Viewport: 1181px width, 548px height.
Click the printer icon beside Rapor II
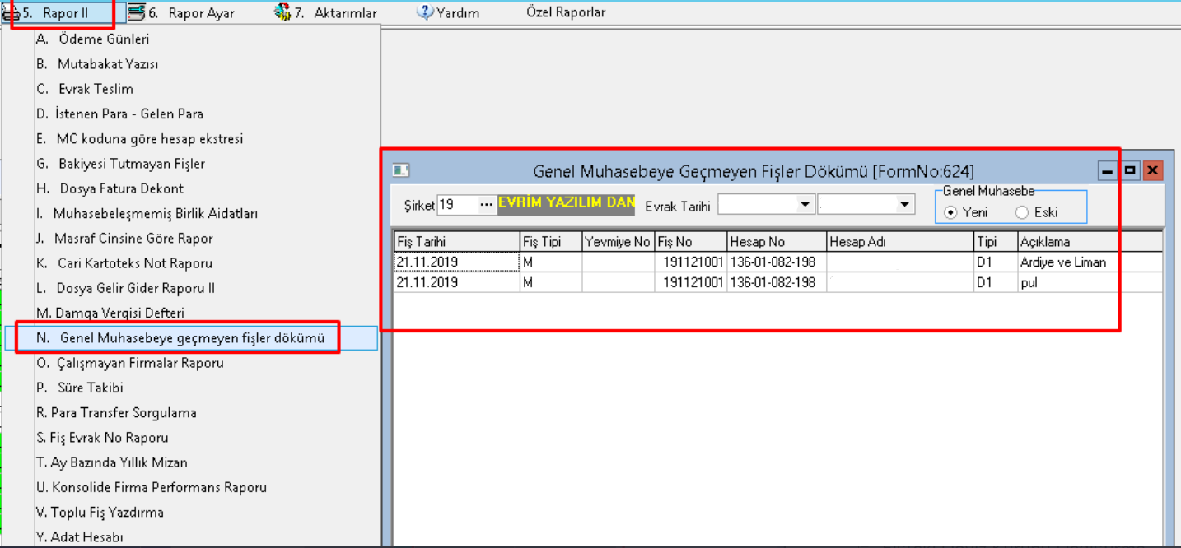(x=12, y=13)
